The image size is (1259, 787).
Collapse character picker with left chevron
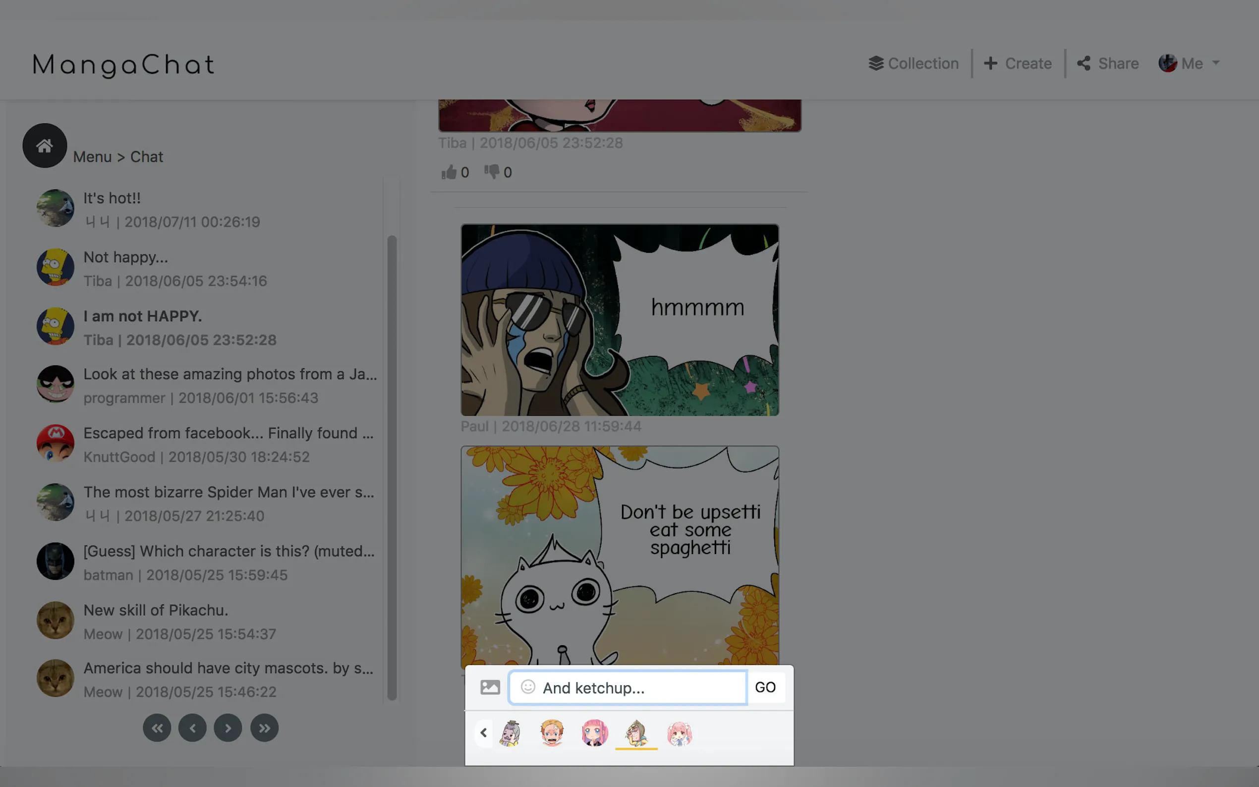[x=483, y=733]
